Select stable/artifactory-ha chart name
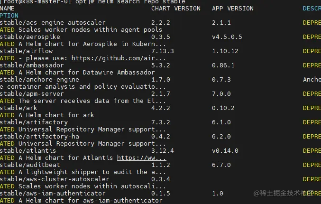Image resolution: width=321 pixels, height=204 pixels. point(39,137)
